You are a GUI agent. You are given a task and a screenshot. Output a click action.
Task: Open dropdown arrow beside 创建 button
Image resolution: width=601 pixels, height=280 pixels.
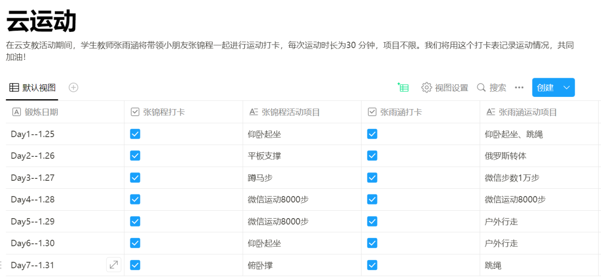pos(566,88)
